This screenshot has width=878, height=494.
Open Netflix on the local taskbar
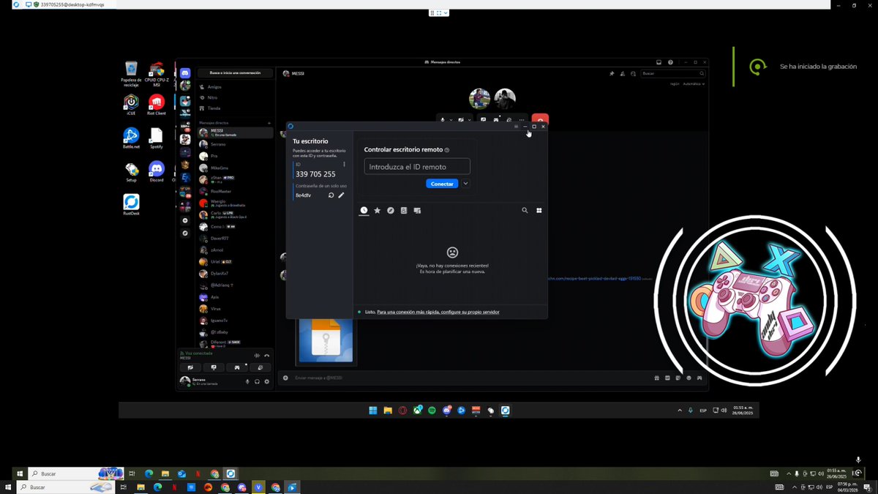(x=174, y=487)
